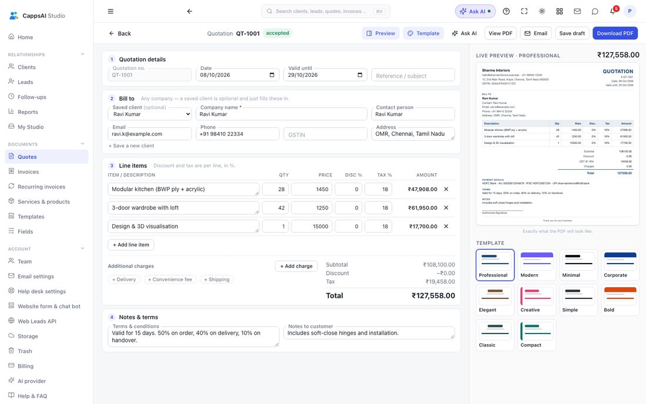Click the Add charge button
646x404 pixels.
click(296, 266)
